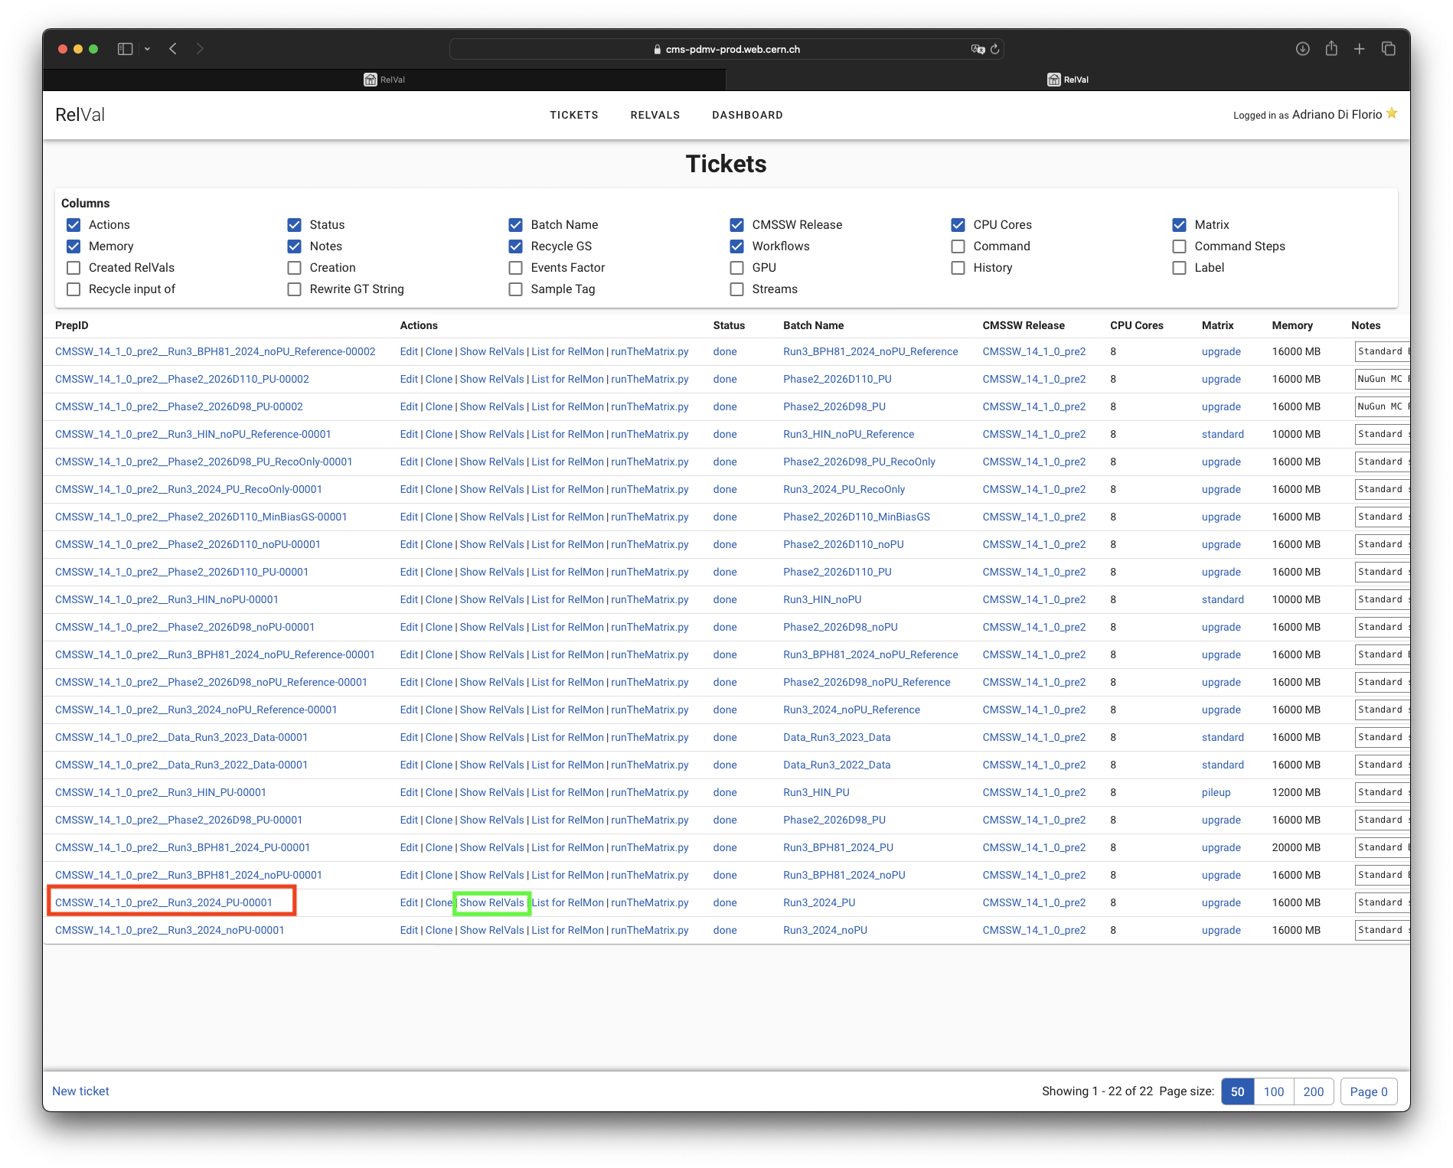Enable the GPU column checkbox

pos(736,268)
